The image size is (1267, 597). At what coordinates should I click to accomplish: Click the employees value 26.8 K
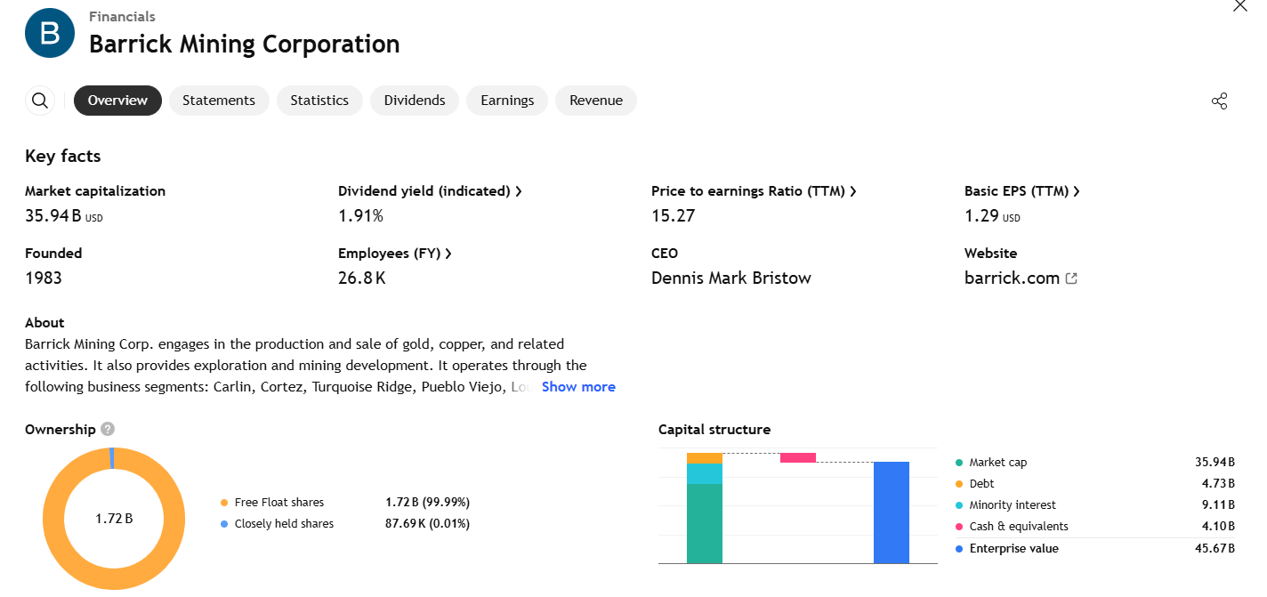(362, 278)
